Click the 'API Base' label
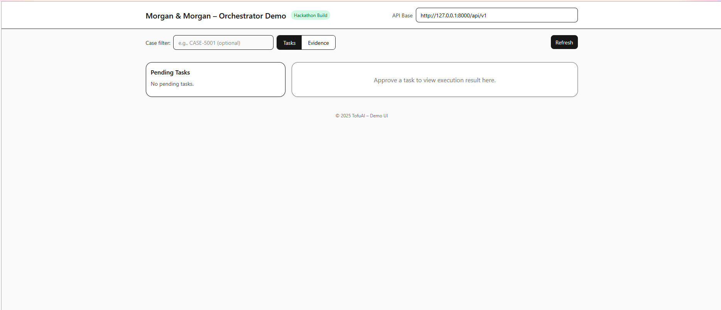 pos(402,16)
